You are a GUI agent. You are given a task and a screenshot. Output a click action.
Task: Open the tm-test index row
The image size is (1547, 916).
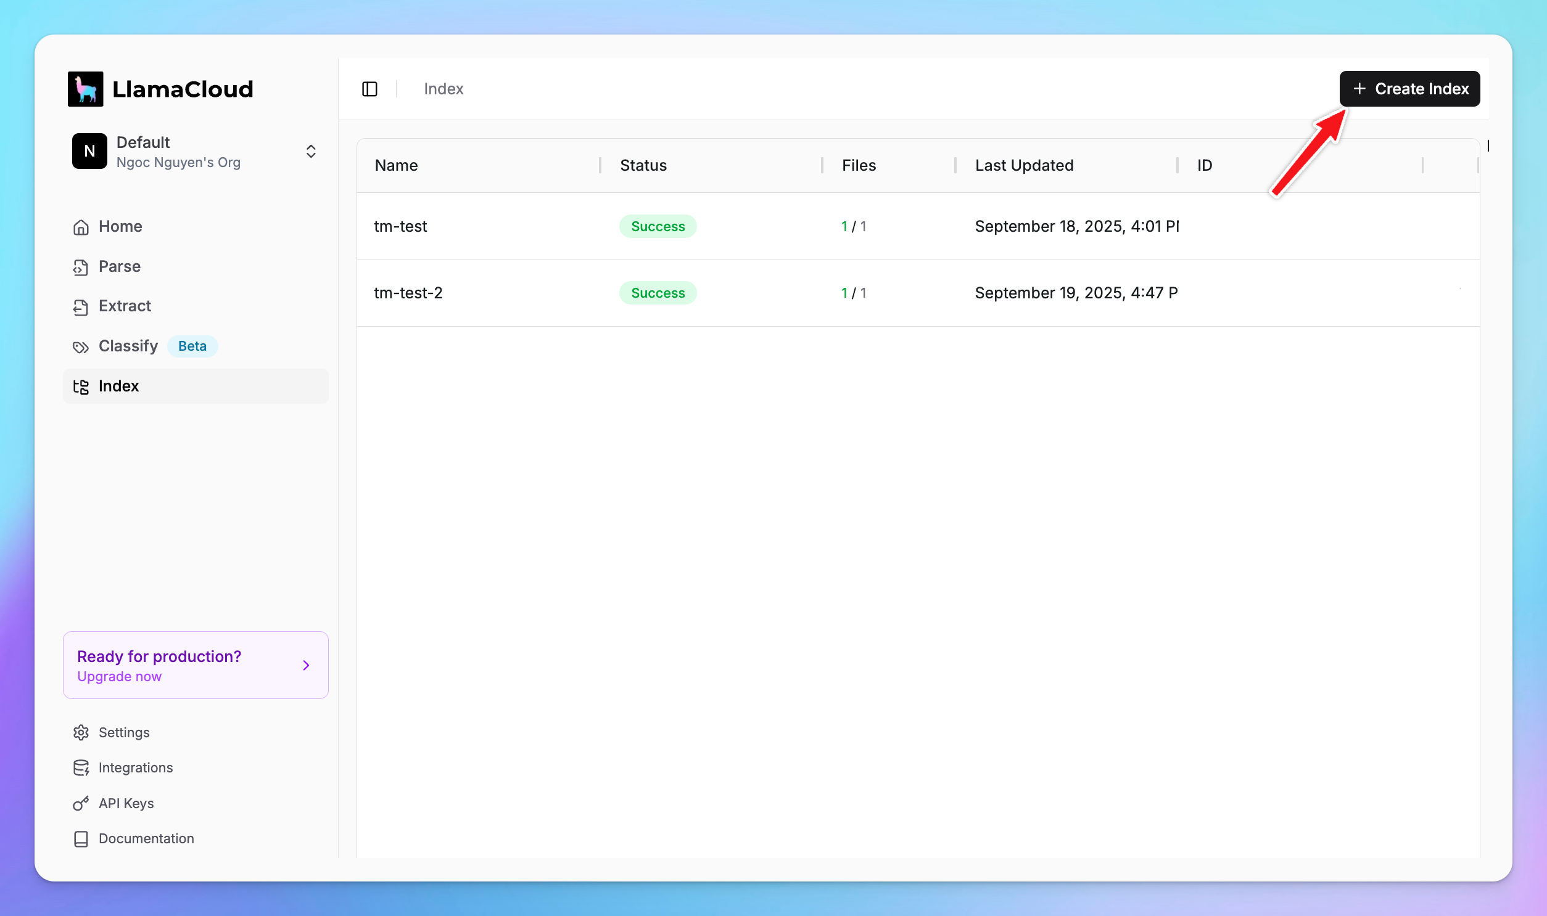click(400, 226)
